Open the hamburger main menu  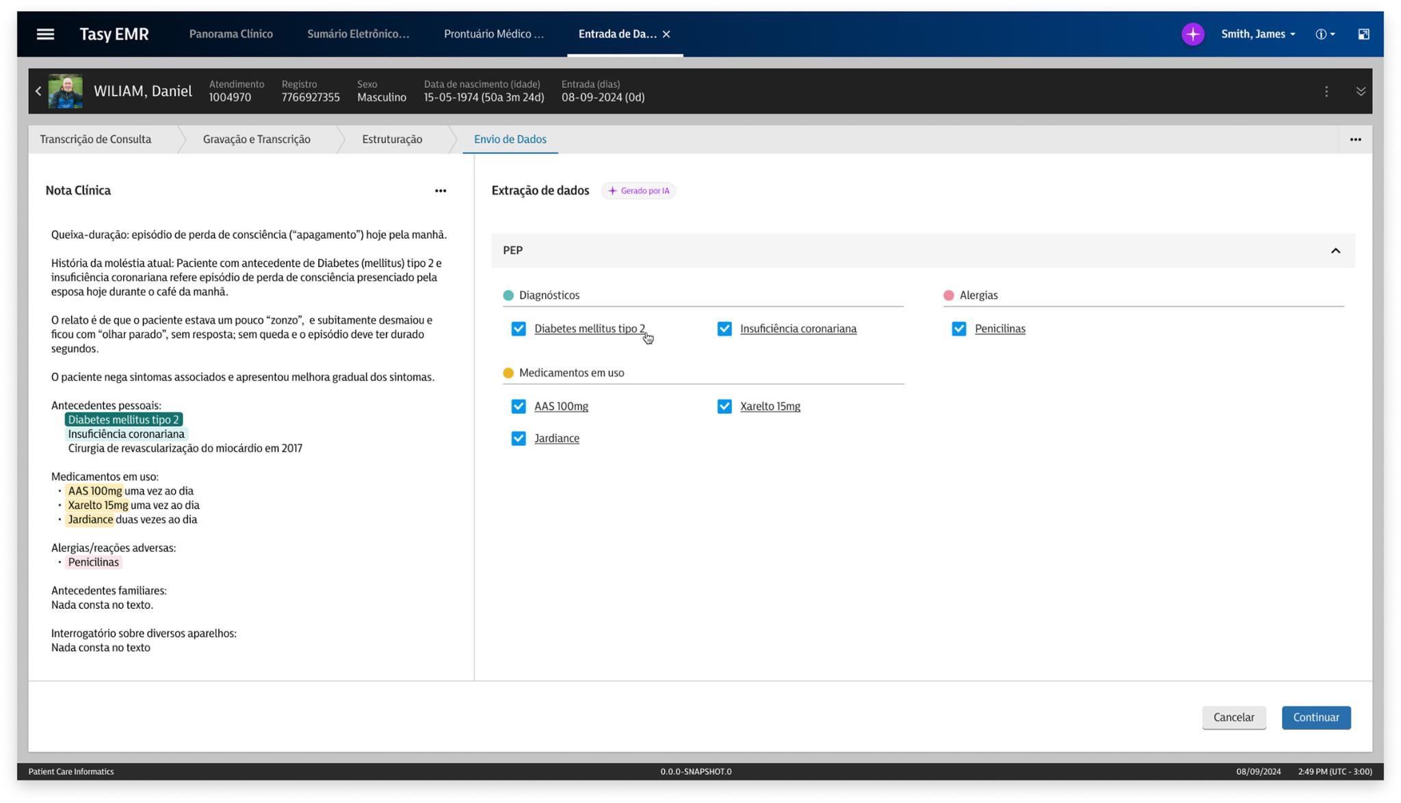point(45,34)
